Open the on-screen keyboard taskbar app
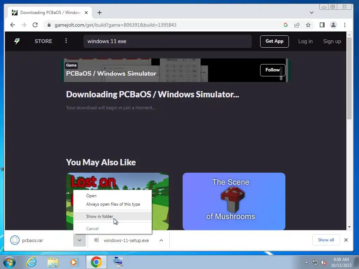Screen dimensions: 359x269 click(x=118, y=262)
